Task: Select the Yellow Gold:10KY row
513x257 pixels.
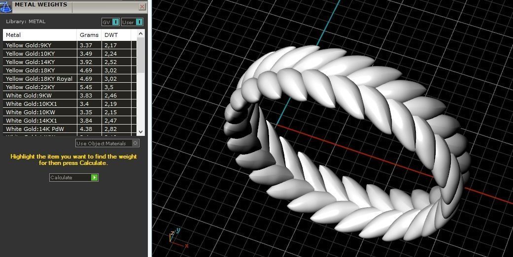Action: [69, 54]
